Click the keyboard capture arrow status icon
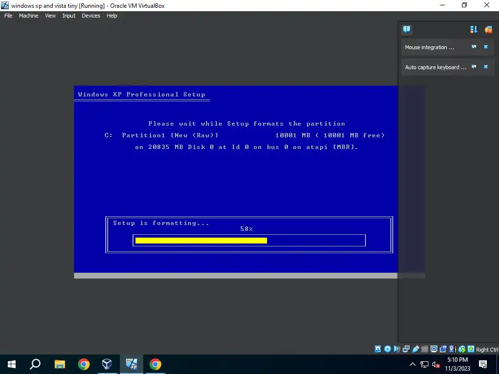Screen dimensions: 499x374 471,349
